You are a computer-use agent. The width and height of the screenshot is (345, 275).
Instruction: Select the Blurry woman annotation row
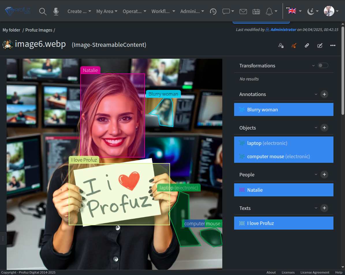pyautogui.click(x=284, y=110)
